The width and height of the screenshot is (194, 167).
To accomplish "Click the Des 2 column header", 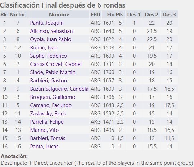I will (x=152, y=15).
